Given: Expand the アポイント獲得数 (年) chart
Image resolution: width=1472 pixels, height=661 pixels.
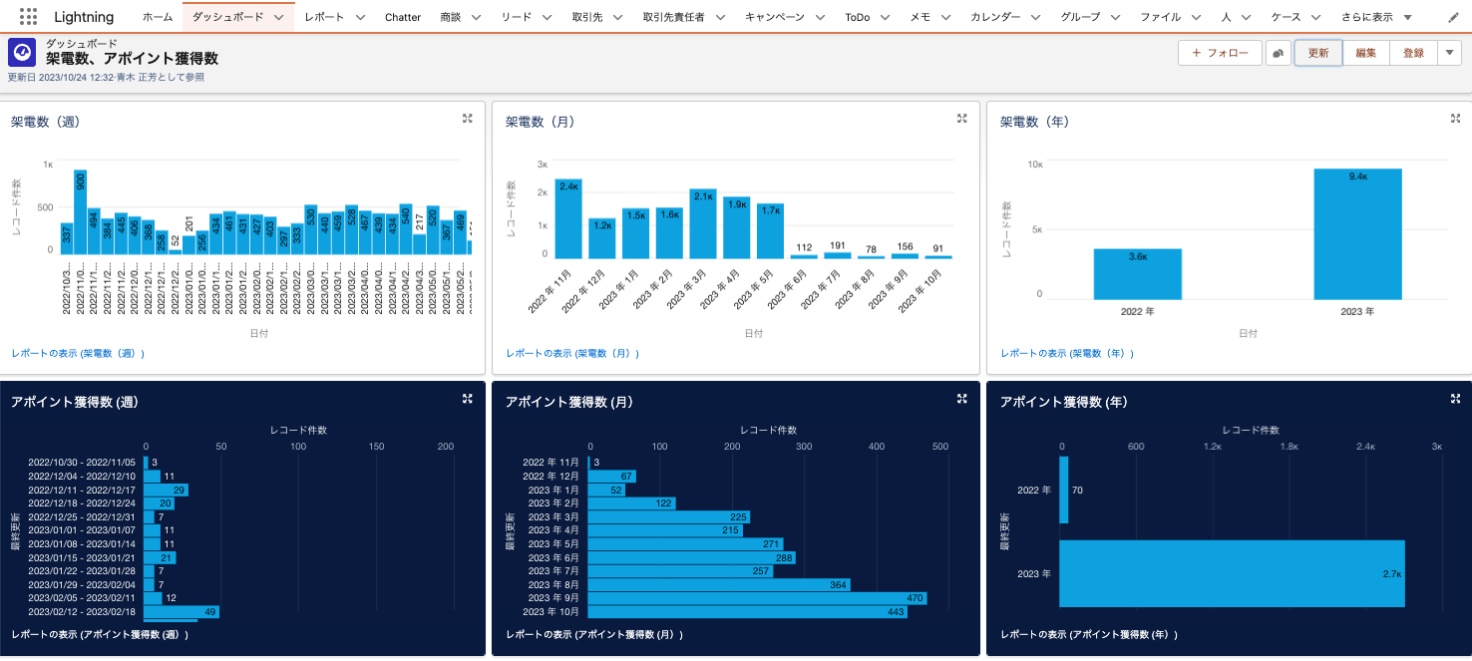Looking at the screenshot, I should point(1455,398).
